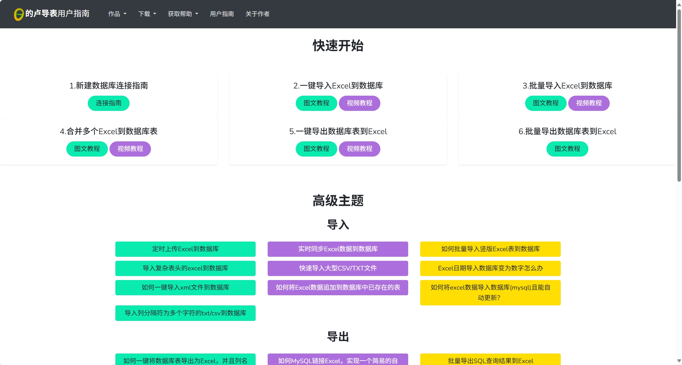682x365 pixels.
Task: Open 如何批量导入竖版Excel表到数据库 yellow link
Action: [x=490, y=249]
